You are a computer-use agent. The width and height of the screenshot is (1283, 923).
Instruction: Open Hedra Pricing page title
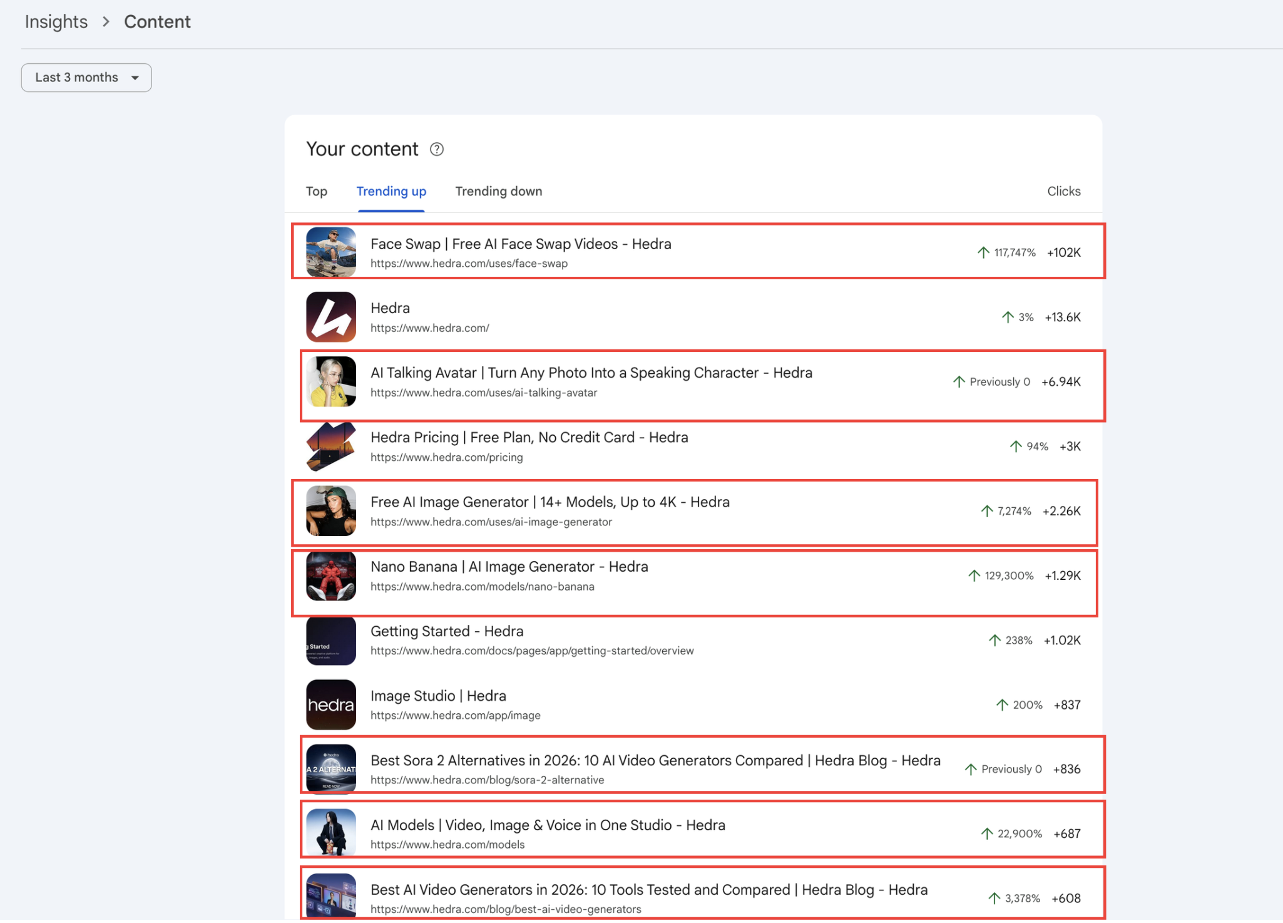point(529,438)
